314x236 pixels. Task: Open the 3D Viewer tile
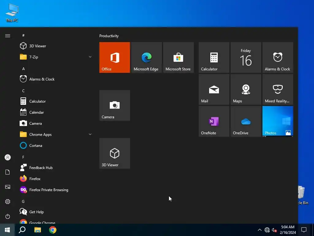[115, 153]
